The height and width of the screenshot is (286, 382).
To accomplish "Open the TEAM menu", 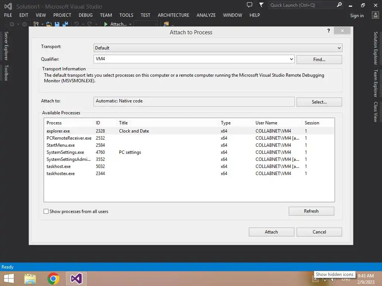I will tap(106, 15).
